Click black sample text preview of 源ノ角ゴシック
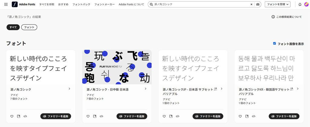This screenshot has height=127, width=310. pyautogui.click(x=38, y=68)
